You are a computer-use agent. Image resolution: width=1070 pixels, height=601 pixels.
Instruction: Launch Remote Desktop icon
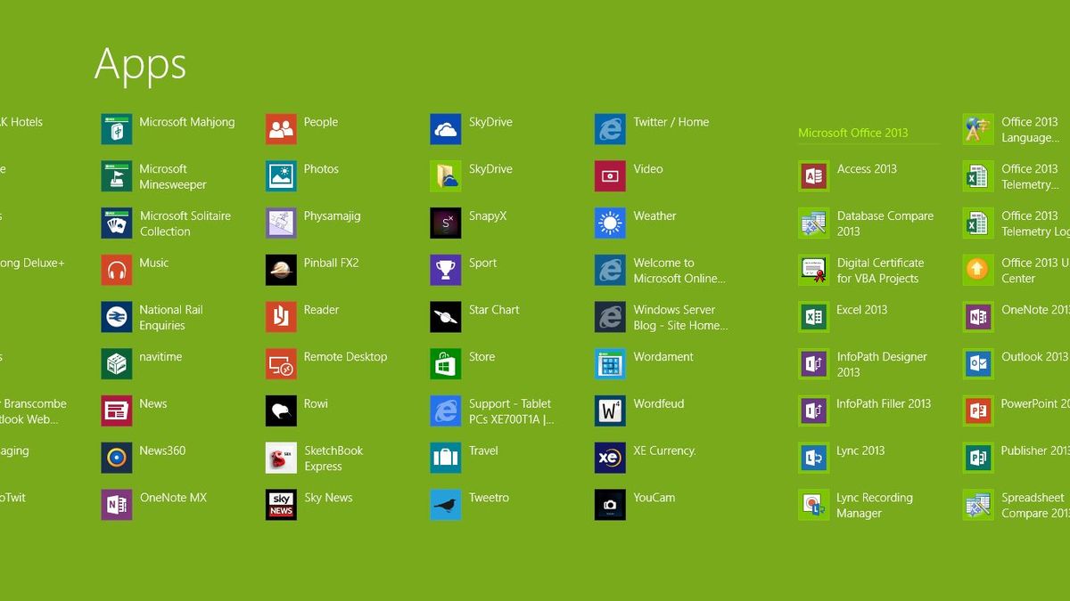tap(281, 364)
